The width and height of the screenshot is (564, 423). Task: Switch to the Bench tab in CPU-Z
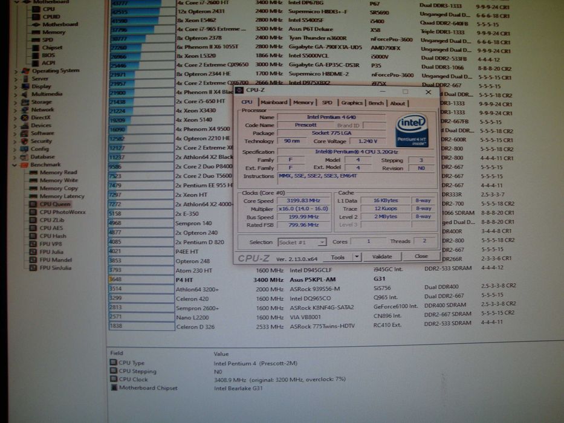[376, 103]
